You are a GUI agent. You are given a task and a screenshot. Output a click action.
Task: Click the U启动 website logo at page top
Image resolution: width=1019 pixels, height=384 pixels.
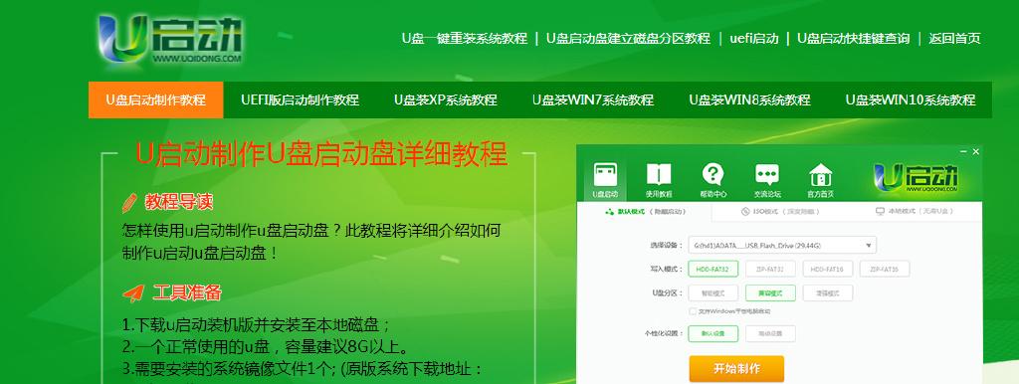tap(169, 40)
